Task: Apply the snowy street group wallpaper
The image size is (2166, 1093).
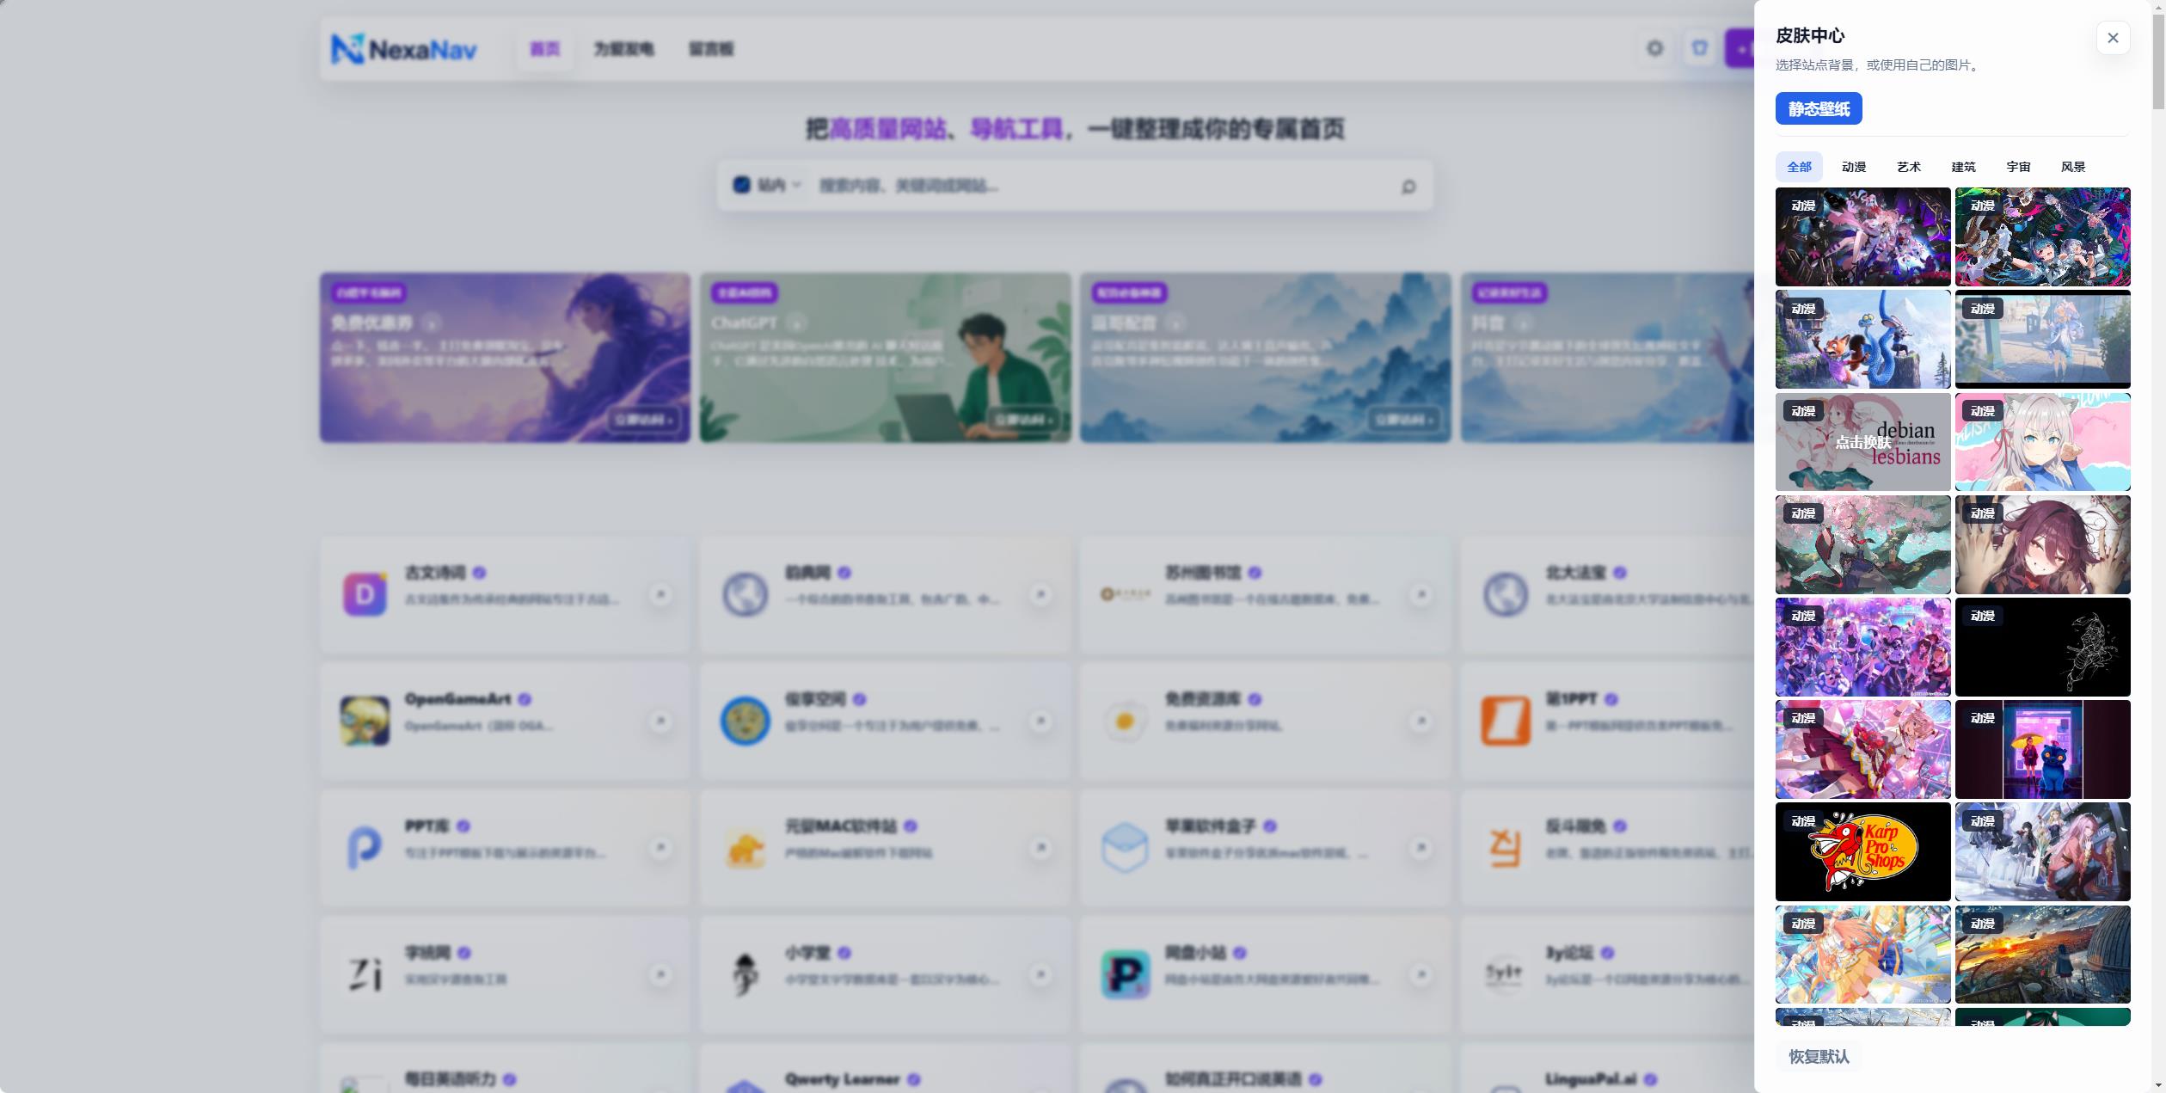Action: click(x=2043, y=851)
